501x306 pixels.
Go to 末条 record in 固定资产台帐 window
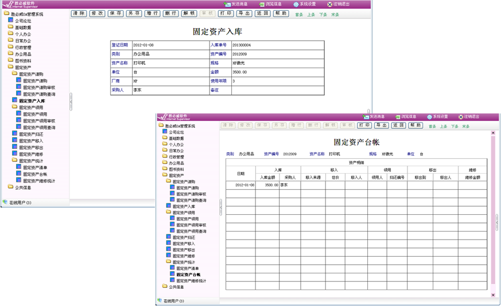(466, 127)
